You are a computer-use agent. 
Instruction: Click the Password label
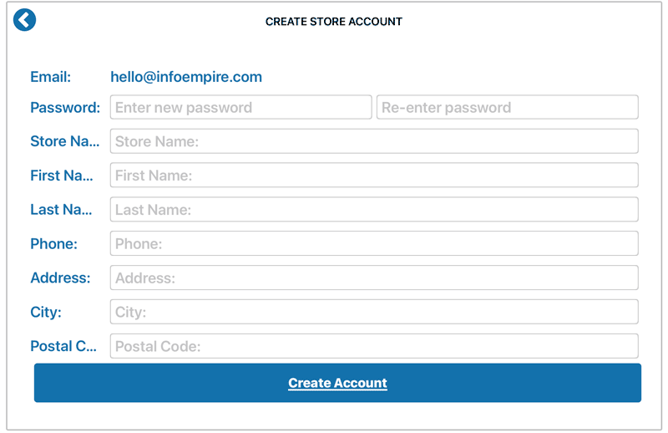[65, 108]
